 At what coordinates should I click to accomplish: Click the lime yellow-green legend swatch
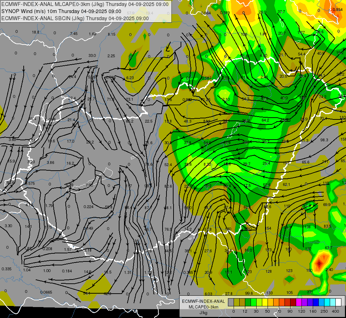(x=259, y=302)
